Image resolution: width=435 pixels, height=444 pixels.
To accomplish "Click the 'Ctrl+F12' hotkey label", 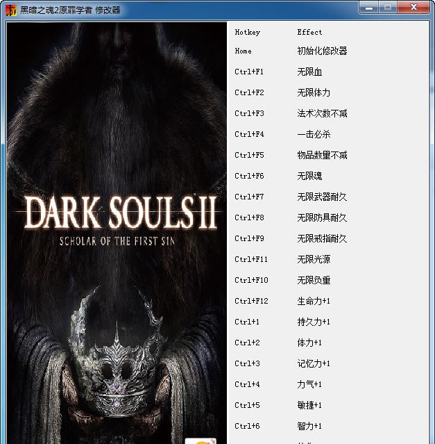I will (251, 301).
